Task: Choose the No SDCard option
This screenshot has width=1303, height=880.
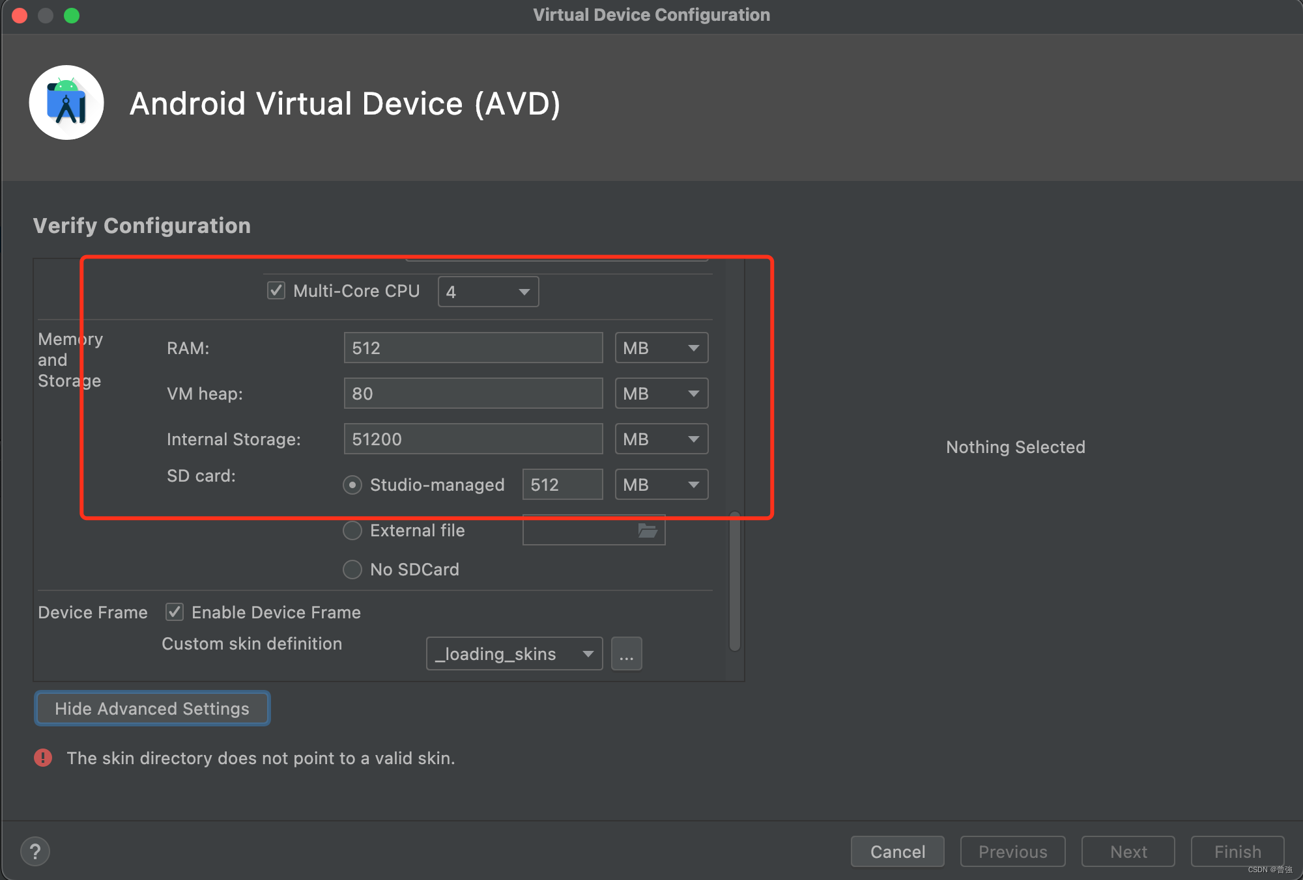Action: [352, 570]
